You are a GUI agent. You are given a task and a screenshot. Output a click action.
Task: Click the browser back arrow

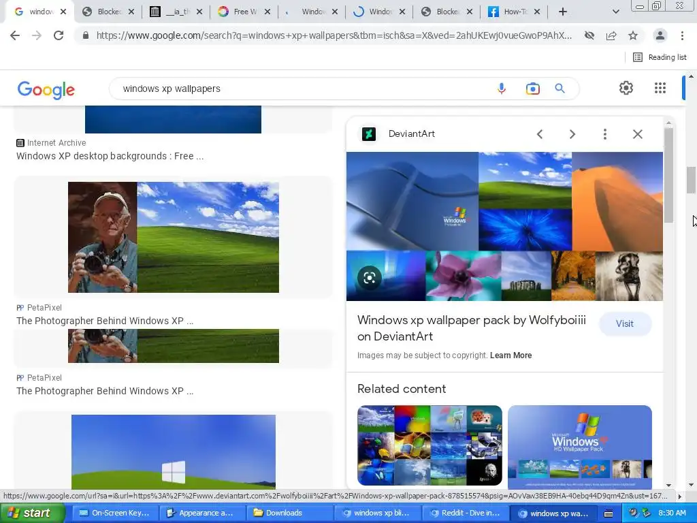pos(15,35)
